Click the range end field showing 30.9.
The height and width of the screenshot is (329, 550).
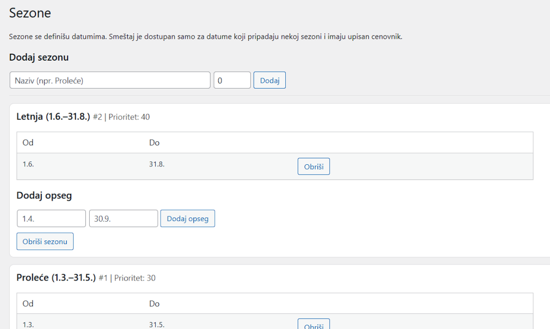tap(124, 218)
